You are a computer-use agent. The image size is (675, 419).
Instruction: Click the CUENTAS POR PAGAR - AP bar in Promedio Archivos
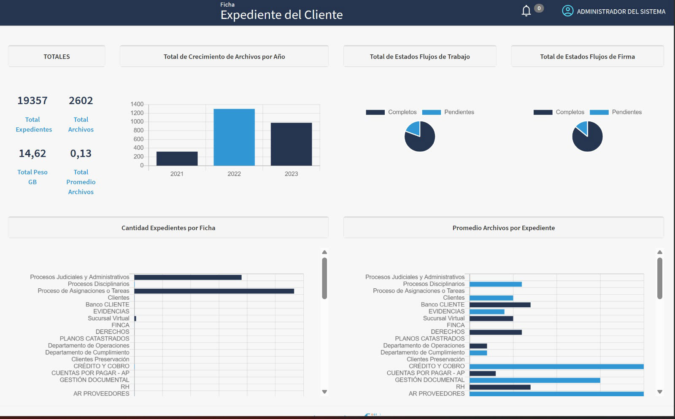point(483,373)
